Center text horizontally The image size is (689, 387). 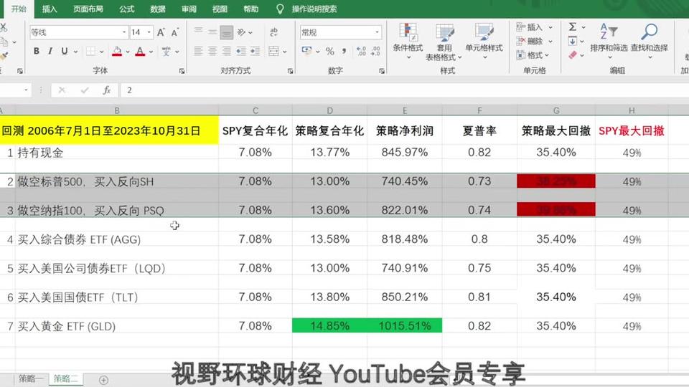coord(212,52)
